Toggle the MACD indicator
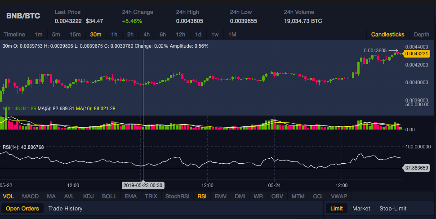Screen dimensions: 436x219 [30, 196]
